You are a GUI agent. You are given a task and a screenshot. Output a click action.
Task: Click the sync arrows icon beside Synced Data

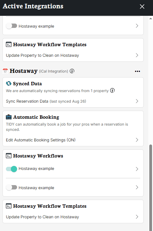click(9, 83)
